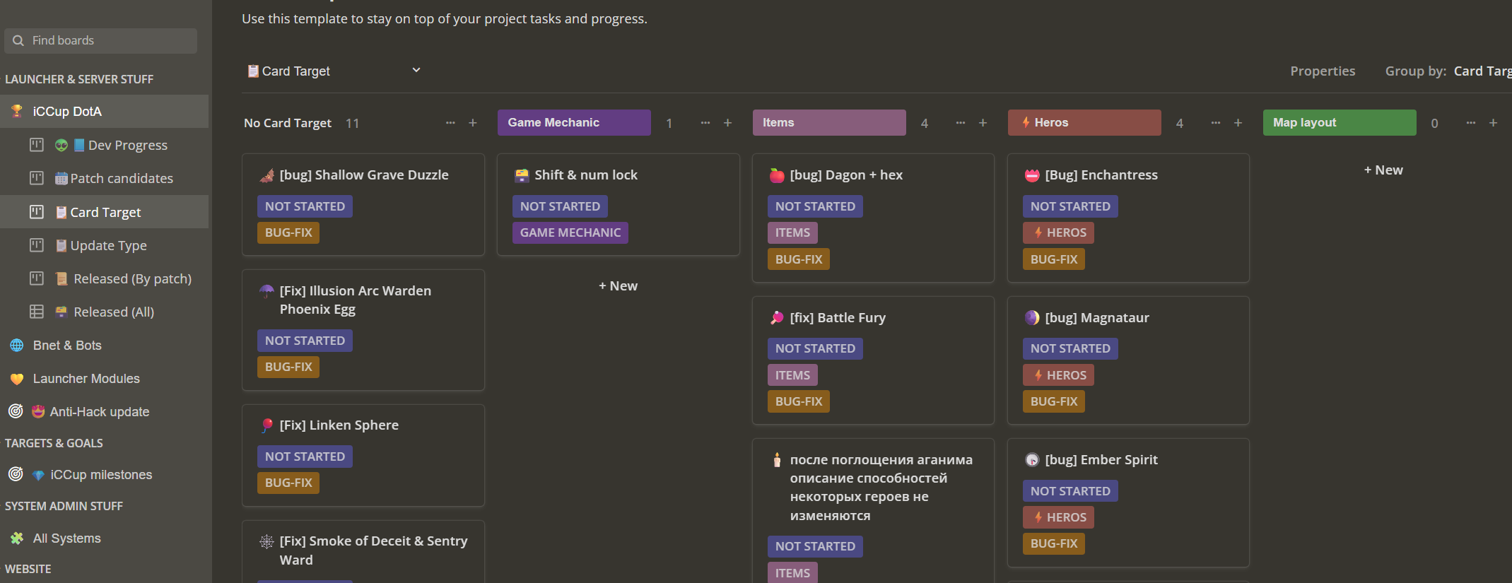Screen dimensions: 1512x583
Task: Click board icon beside Dev Progress
Action: (37, 145)
